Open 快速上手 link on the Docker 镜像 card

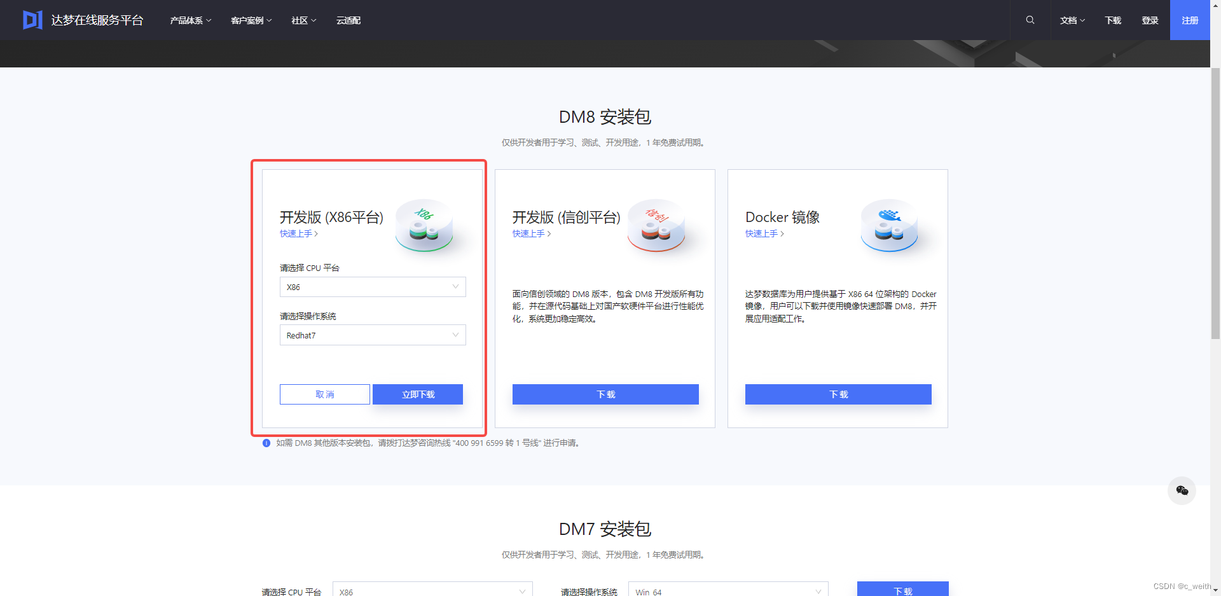[763, 233]
